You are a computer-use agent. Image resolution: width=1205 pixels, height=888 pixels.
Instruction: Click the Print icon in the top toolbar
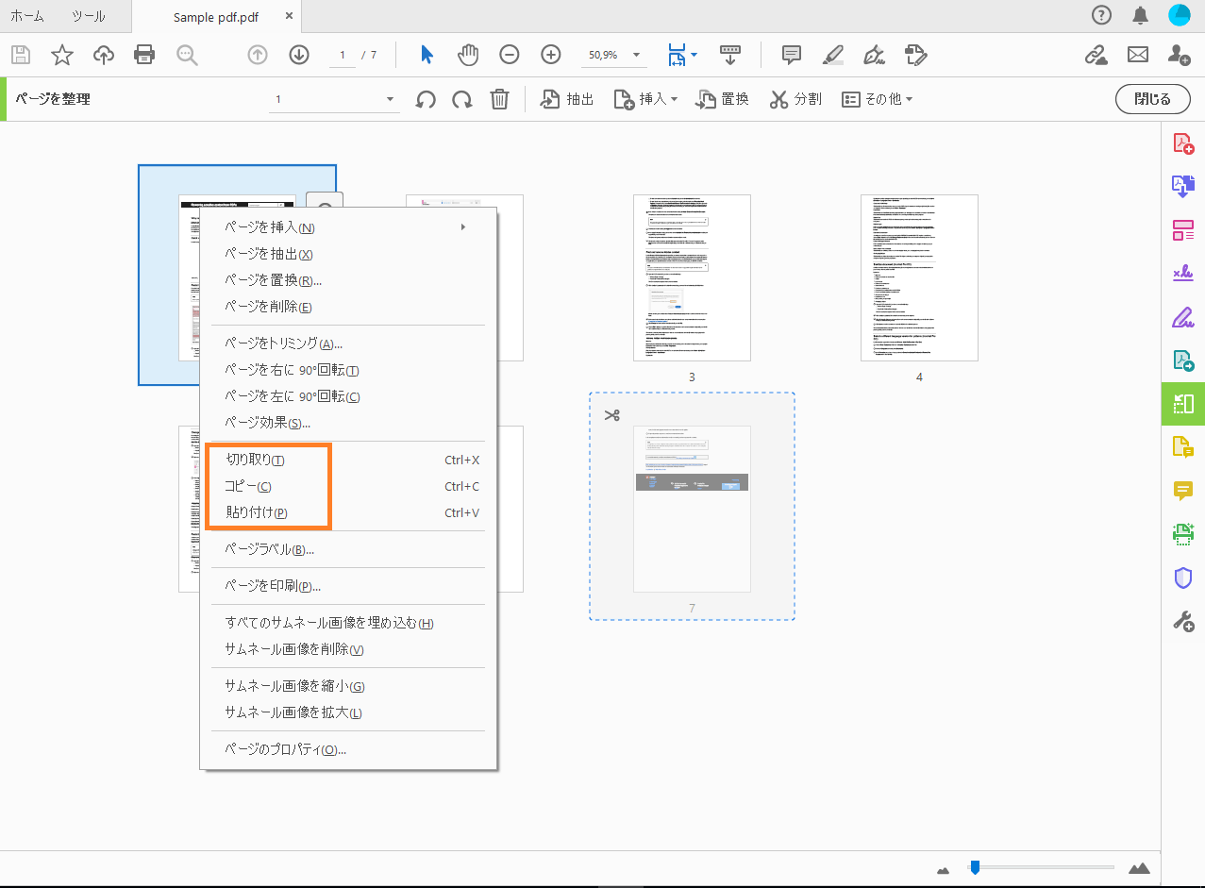(144, 55)
